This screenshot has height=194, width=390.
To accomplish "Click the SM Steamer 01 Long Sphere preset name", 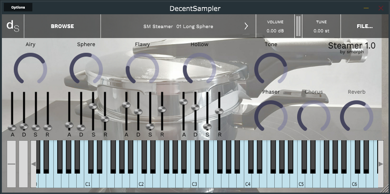I will click(178, 26).
